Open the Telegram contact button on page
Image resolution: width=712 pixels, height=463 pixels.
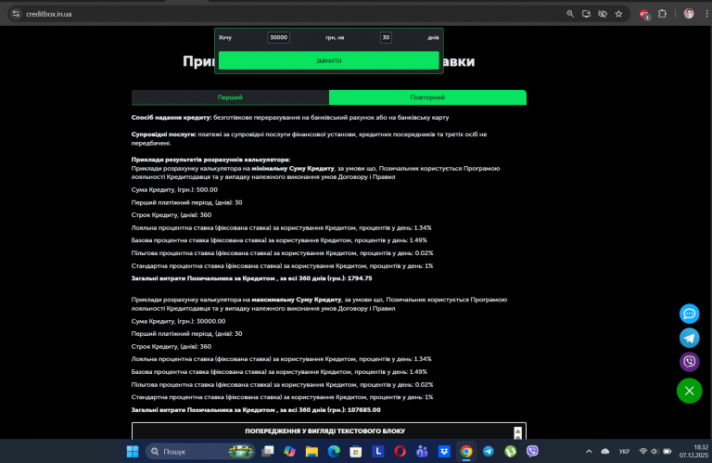click(x=690, y=338)
